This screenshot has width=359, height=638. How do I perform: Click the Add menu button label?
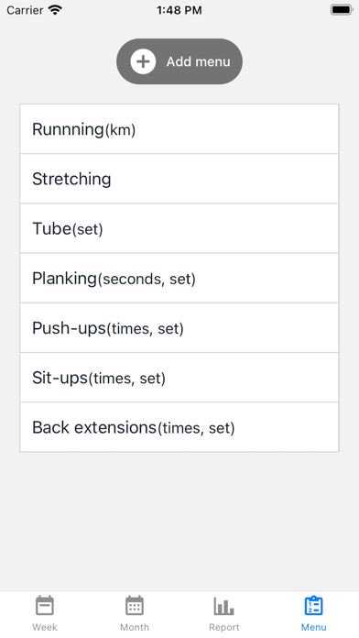click(199, 61)
